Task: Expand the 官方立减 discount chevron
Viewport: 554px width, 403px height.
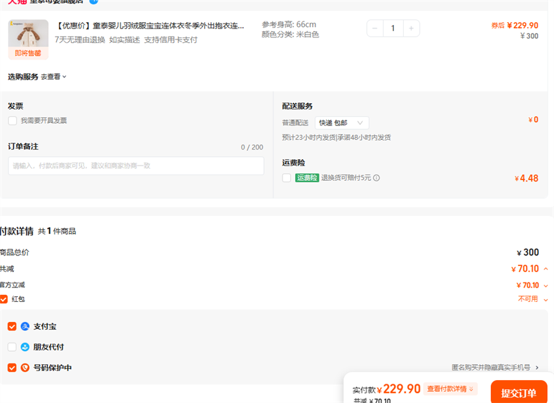Action: point(546,285)
